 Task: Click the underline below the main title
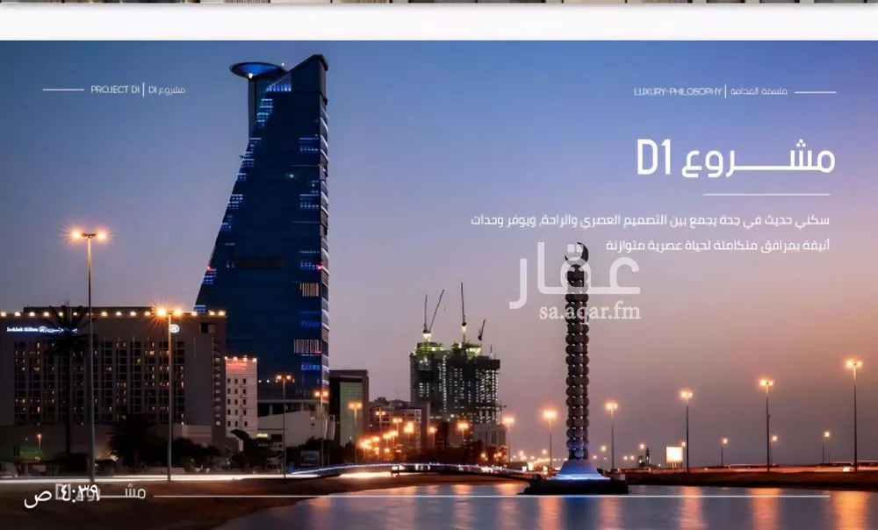766,195
